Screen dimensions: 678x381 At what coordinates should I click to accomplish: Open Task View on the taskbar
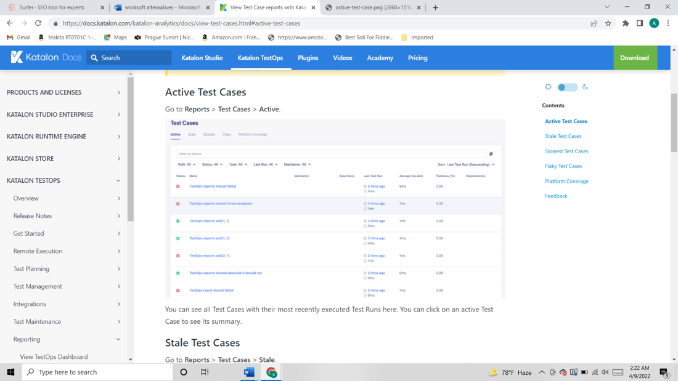pyautogui.click(x=205, y=372)
